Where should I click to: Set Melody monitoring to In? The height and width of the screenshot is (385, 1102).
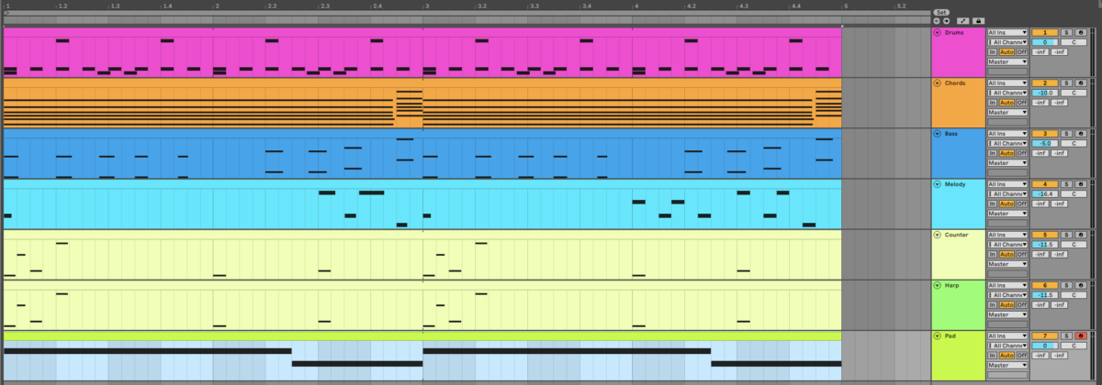(992, 203)
